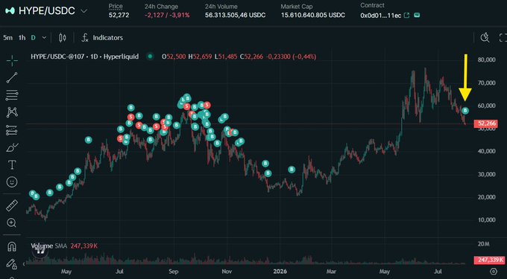Select the ruler measure tool
Viewport: 507px width, 279px height.
(x=12, y=205)
